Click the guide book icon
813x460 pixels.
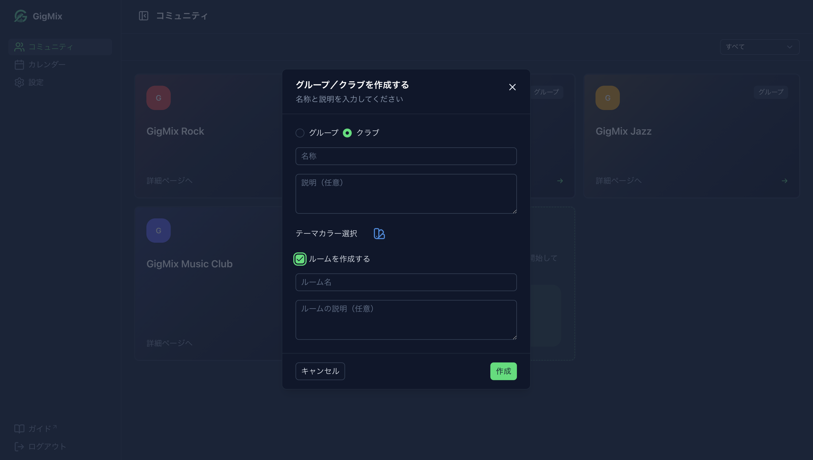tap(19, 429)
